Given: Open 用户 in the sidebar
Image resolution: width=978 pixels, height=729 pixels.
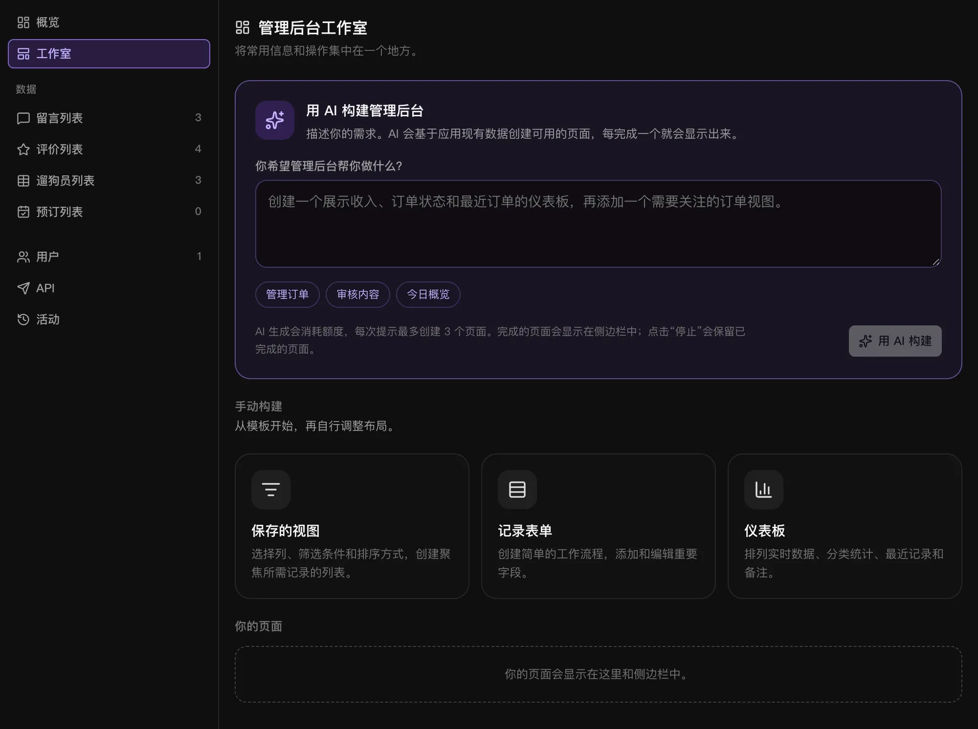Looking at the screenshot, I should pyautogui.click(x=109, y=257).
